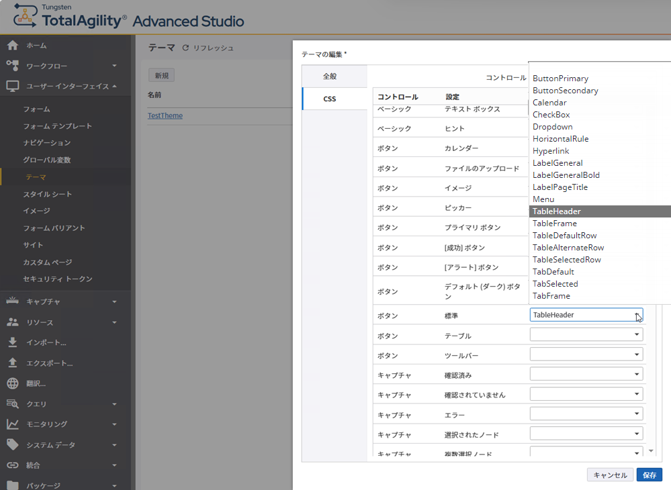The width and height of the screenshot is (671, 490).
Task: Select TableFrame from the dropdown list
Action: pos(555,224)
